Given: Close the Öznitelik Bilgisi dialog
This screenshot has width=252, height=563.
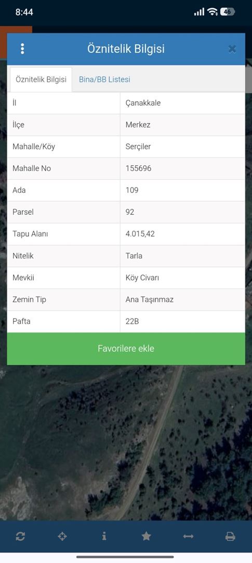Looking at the screenshot, I should click(x=232, y=49).
